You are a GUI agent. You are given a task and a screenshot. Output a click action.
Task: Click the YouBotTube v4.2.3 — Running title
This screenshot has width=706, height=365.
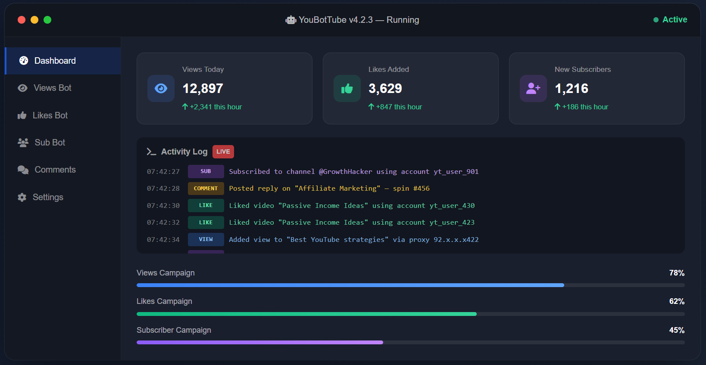click(x=359, y=20)
